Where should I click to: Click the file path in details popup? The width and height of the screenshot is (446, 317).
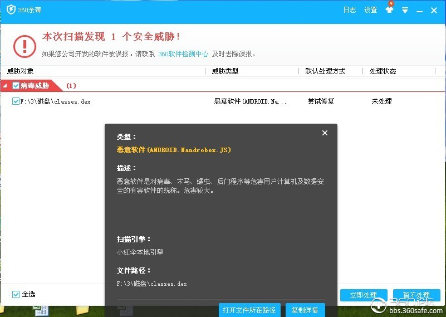pos(151,284)
